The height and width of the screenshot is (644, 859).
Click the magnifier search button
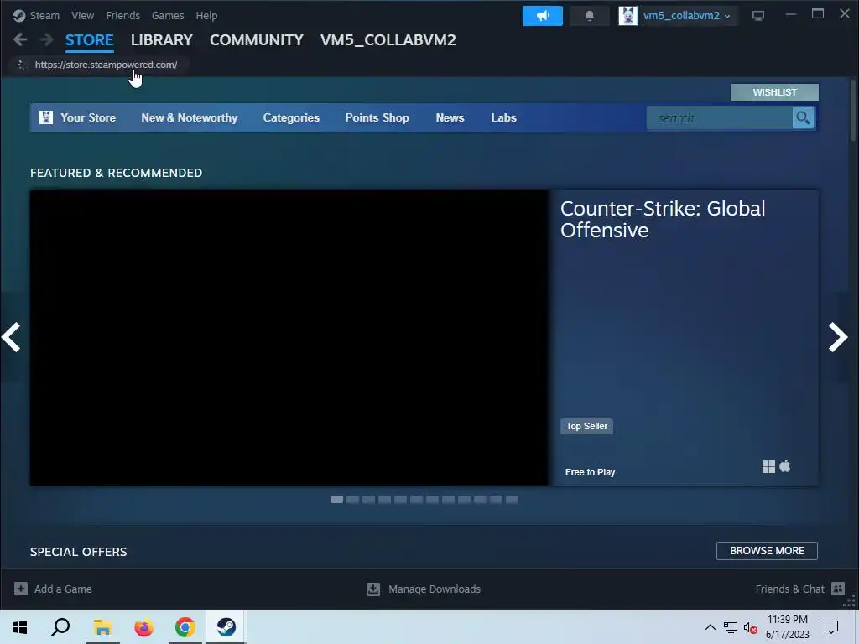pos(803,117)
